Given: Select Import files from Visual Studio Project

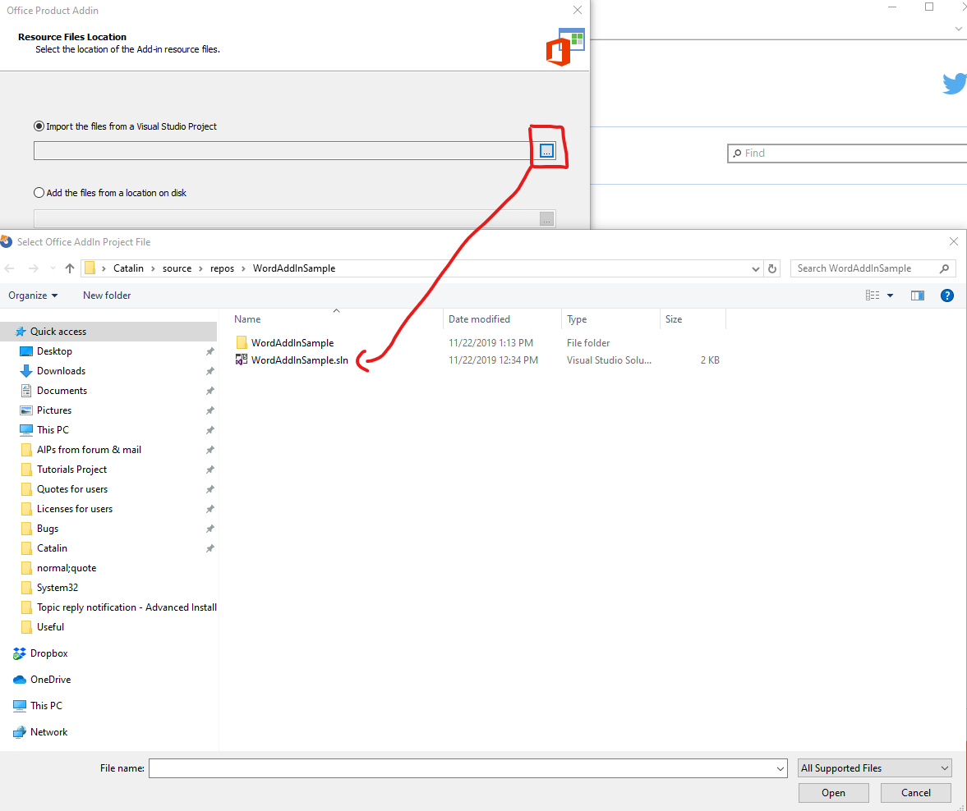Looking at the screenshot, I should [39, 126].
